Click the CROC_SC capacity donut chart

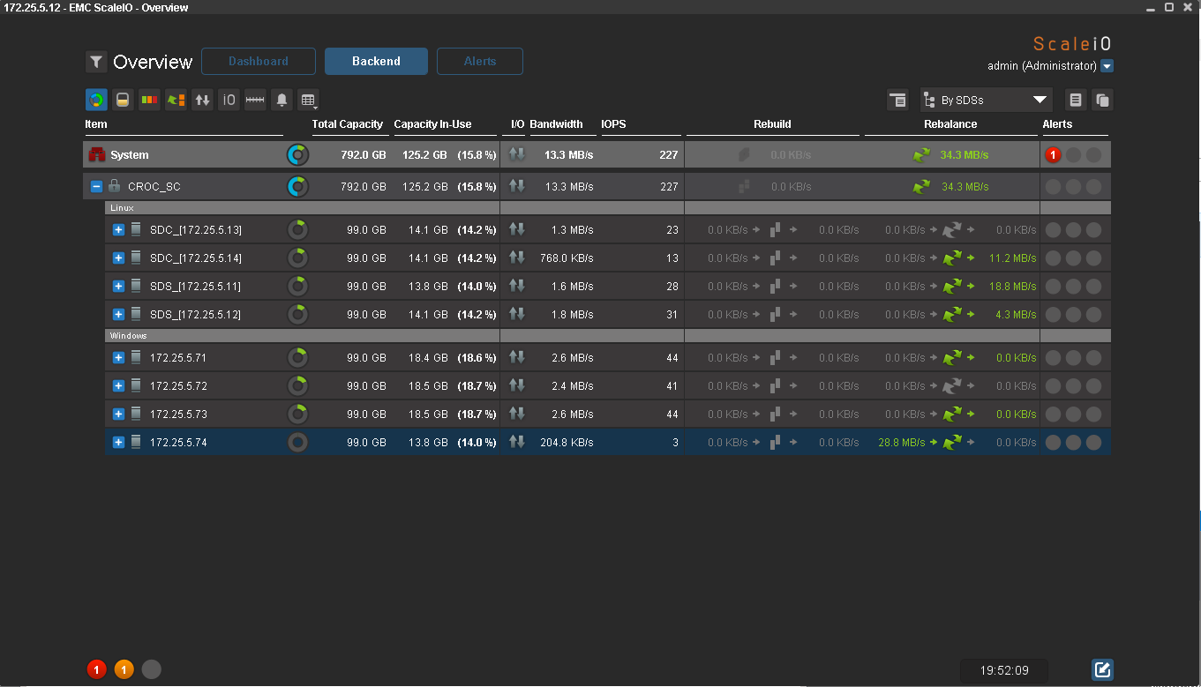click(x=298, y=186)
